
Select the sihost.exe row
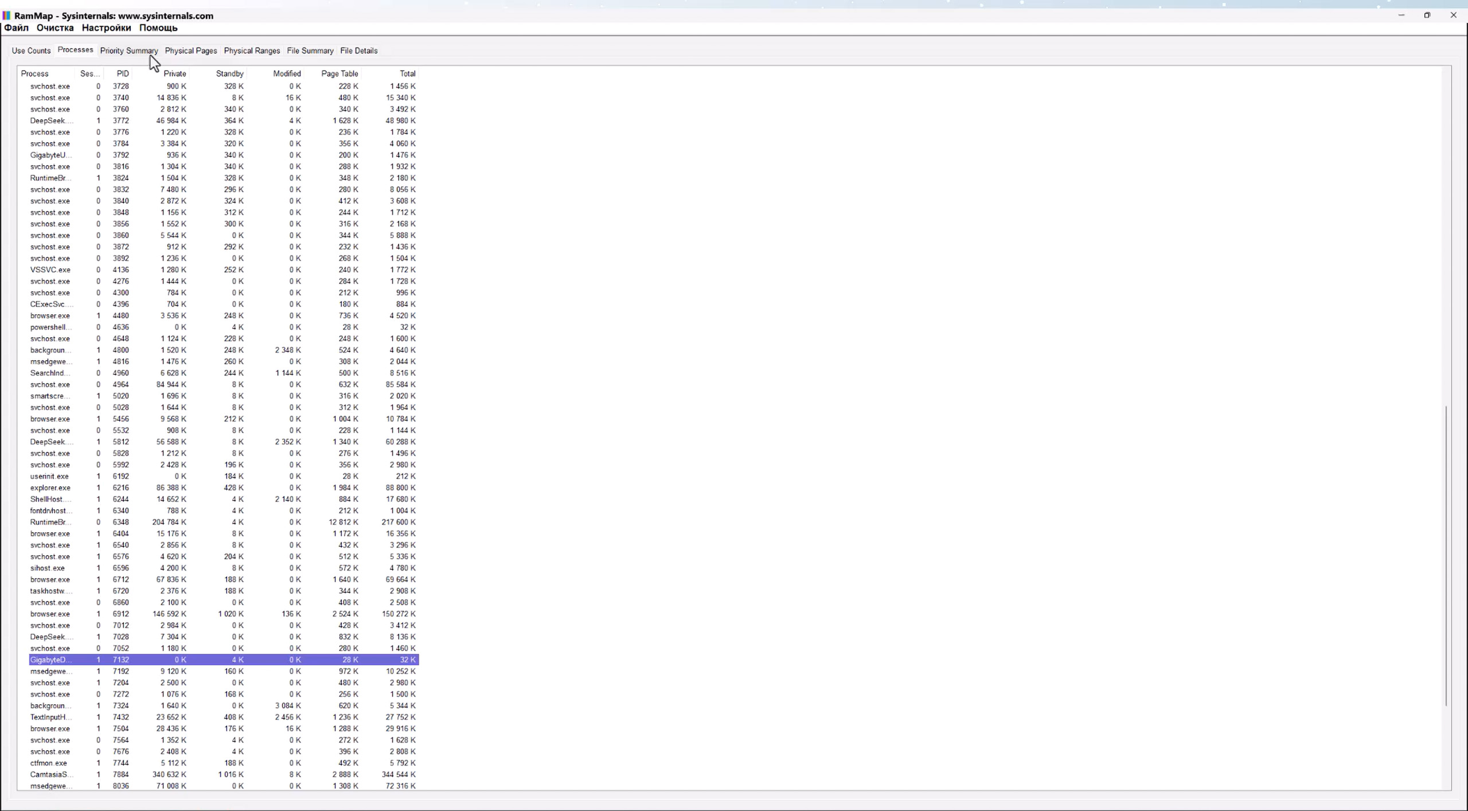[224, 568]
